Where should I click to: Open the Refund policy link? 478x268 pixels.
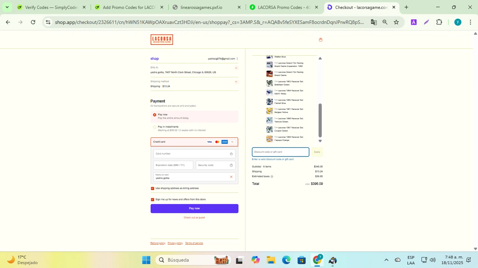(158, 243)
